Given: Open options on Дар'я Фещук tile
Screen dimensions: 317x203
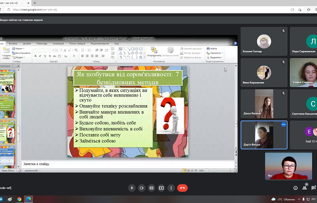Looking at the screenshot, I should (x=283, y=124).
